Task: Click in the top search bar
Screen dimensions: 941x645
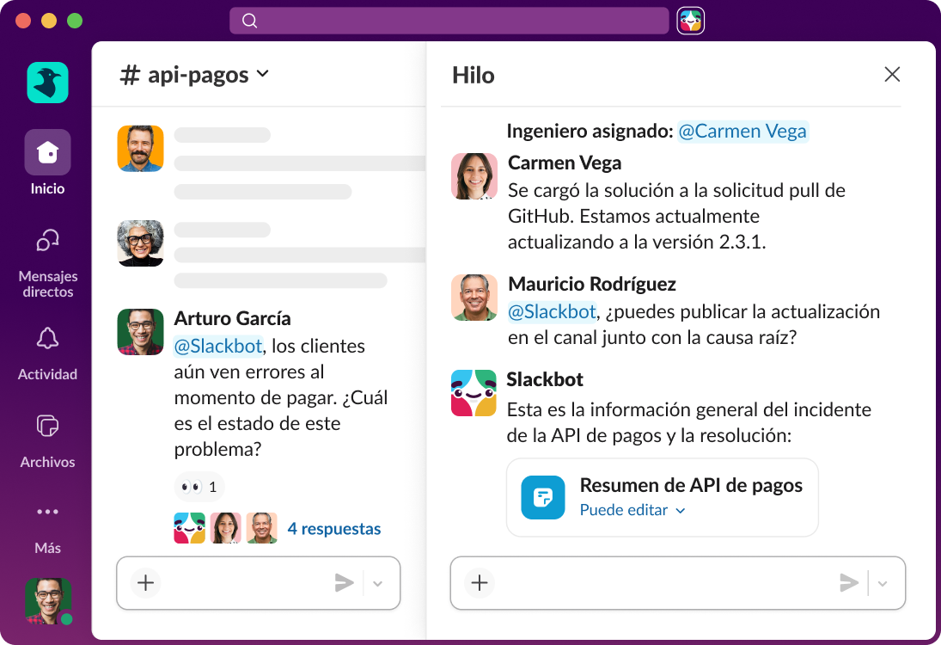Action: pyautogui.click(x=449, y=21)
